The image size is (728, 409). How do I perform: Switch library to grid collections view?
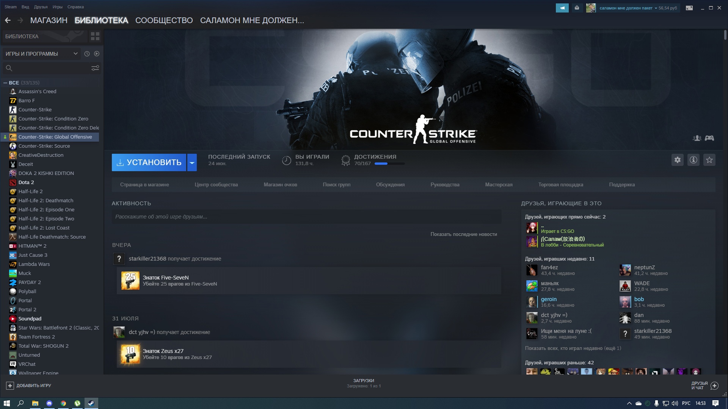pyautogui.click(x=95, y=36)
